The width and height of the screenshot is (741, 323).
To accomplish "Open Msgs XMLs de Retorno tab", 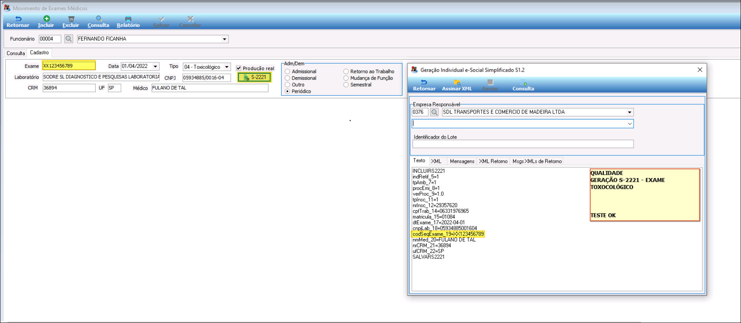I will (537, 161).
